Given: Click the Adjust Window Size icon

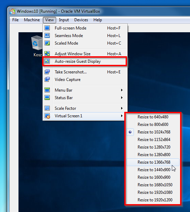Looking at the screenshot, I should [47, 54].
